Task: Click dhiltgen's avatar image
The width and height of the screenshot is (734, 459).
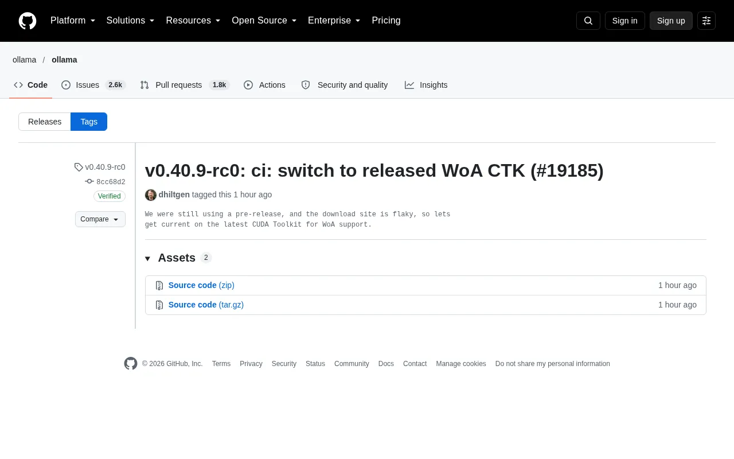Action: coord(151,195)
